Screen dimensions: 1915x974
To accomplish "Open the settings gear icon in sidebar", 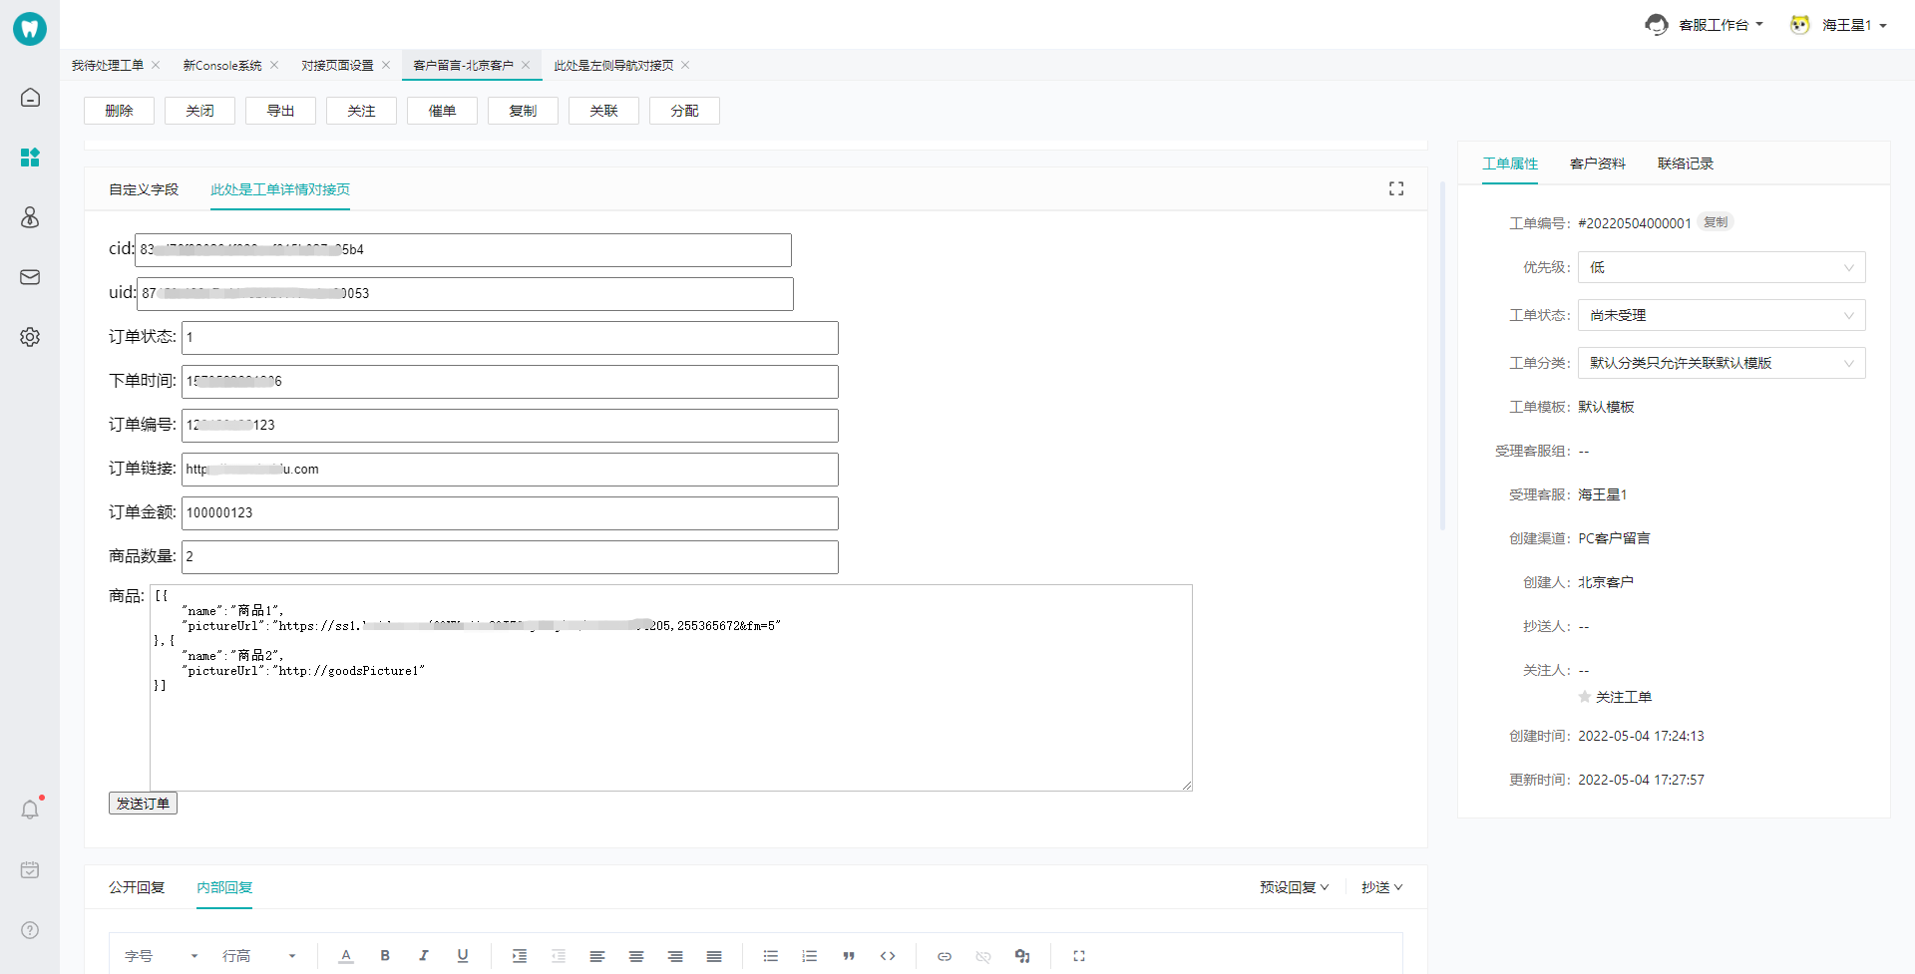I will click(30, 337).
